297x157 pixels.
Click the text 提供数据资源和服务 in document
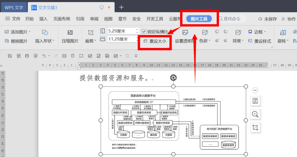point(112,78)
